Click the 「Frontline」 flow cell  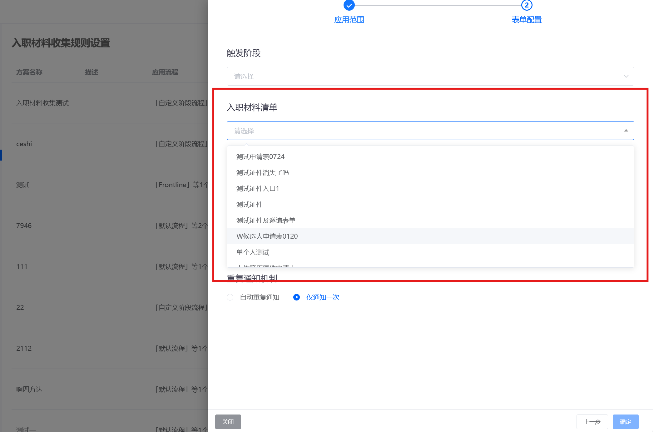pos(181,185)
